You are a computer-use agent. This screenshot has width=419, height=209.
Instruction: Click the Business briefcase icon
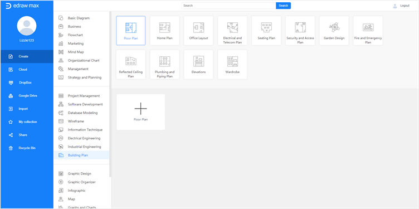pyautogui.click(x=61, y=26)
